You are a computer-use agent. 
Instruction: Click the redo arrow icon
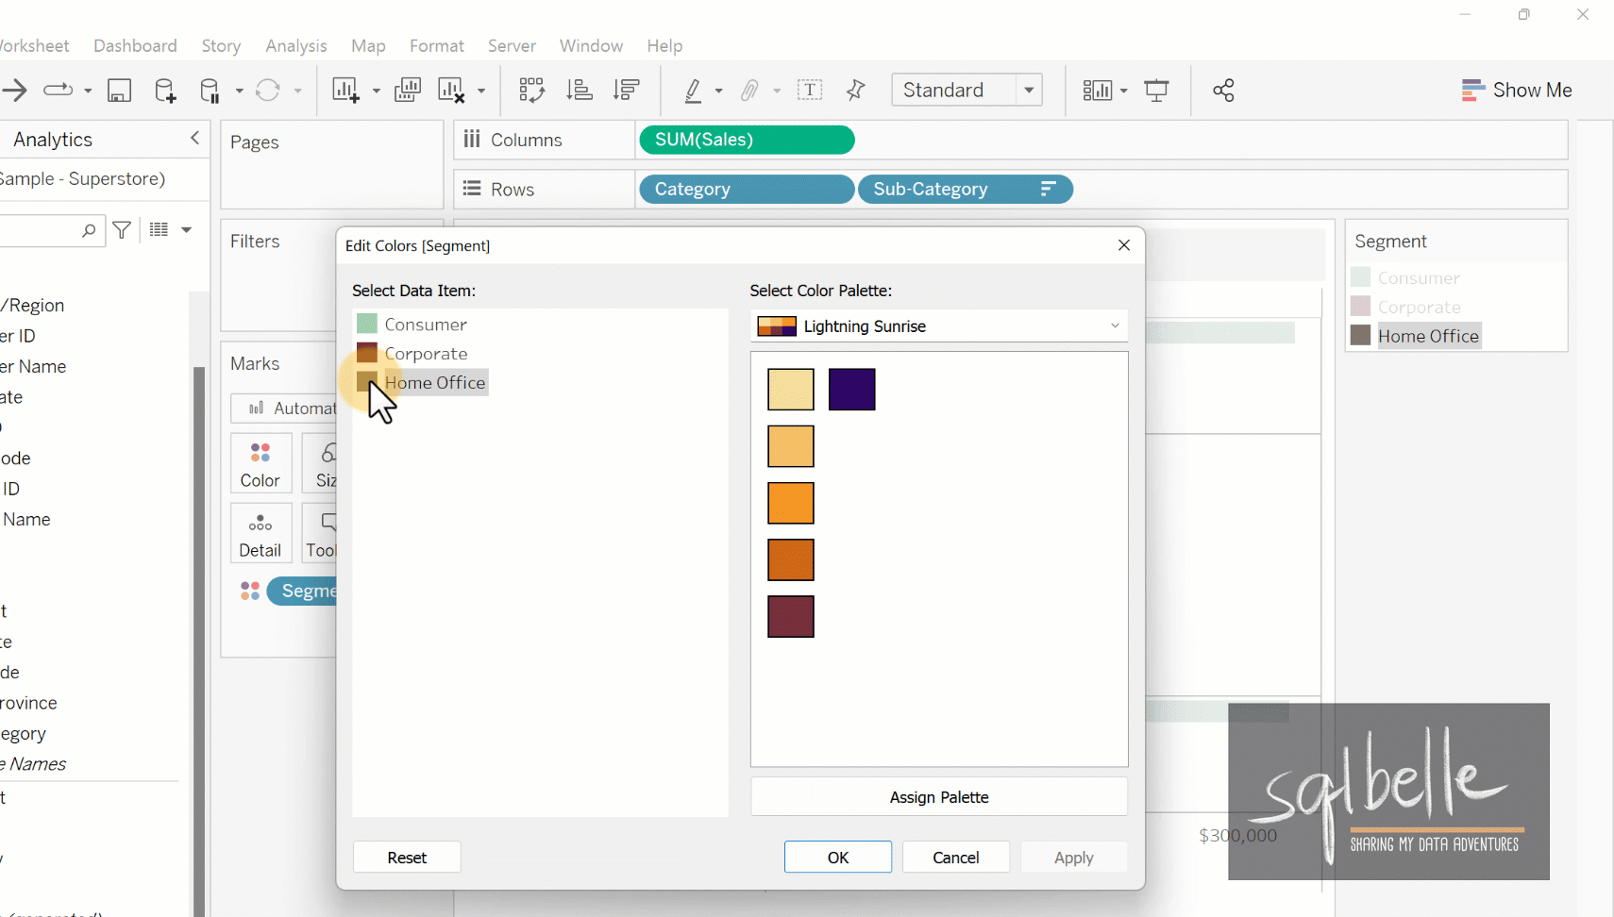[59, 91]
